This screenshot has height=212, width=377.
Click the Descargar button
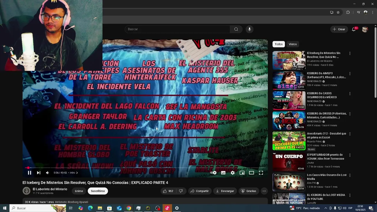click(225, 191)
